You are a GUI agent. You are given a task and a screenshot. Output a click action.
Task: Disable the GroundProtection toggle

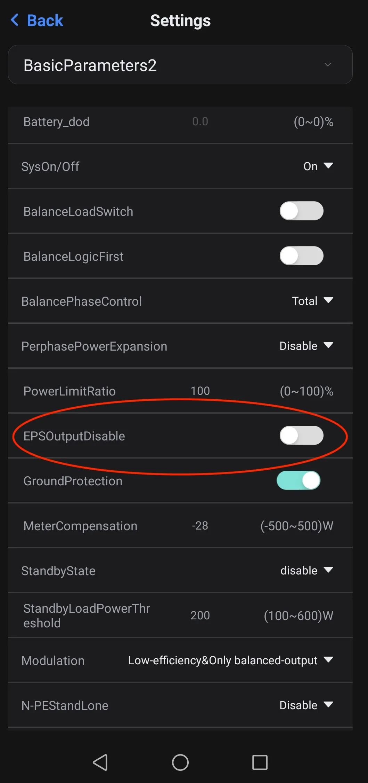[x=299, y=480]
